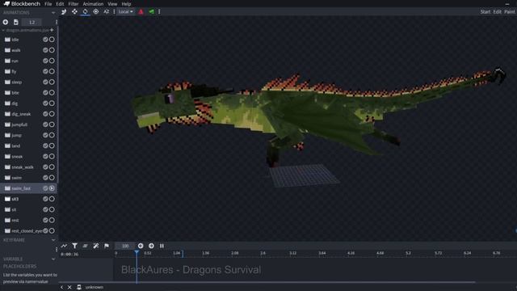517x291 pixels.
Task: Collapse the Animations panel header arrow
Action: (x=53, y=13)
